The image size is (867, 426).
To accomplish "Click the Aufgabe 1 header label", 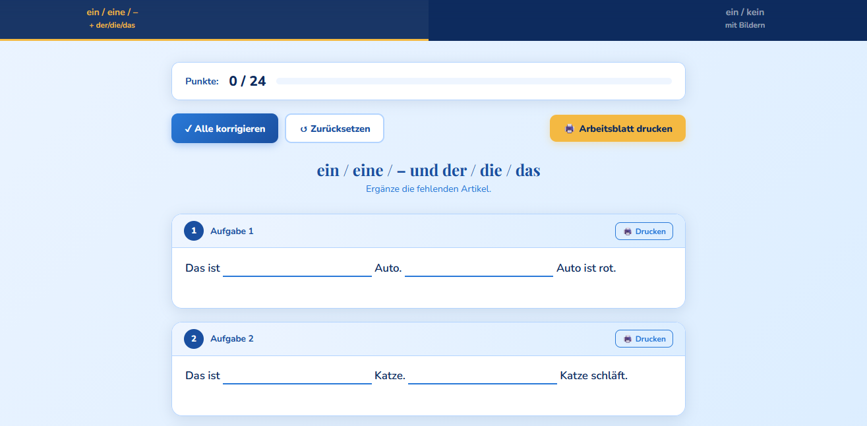I will pos(232,231).
